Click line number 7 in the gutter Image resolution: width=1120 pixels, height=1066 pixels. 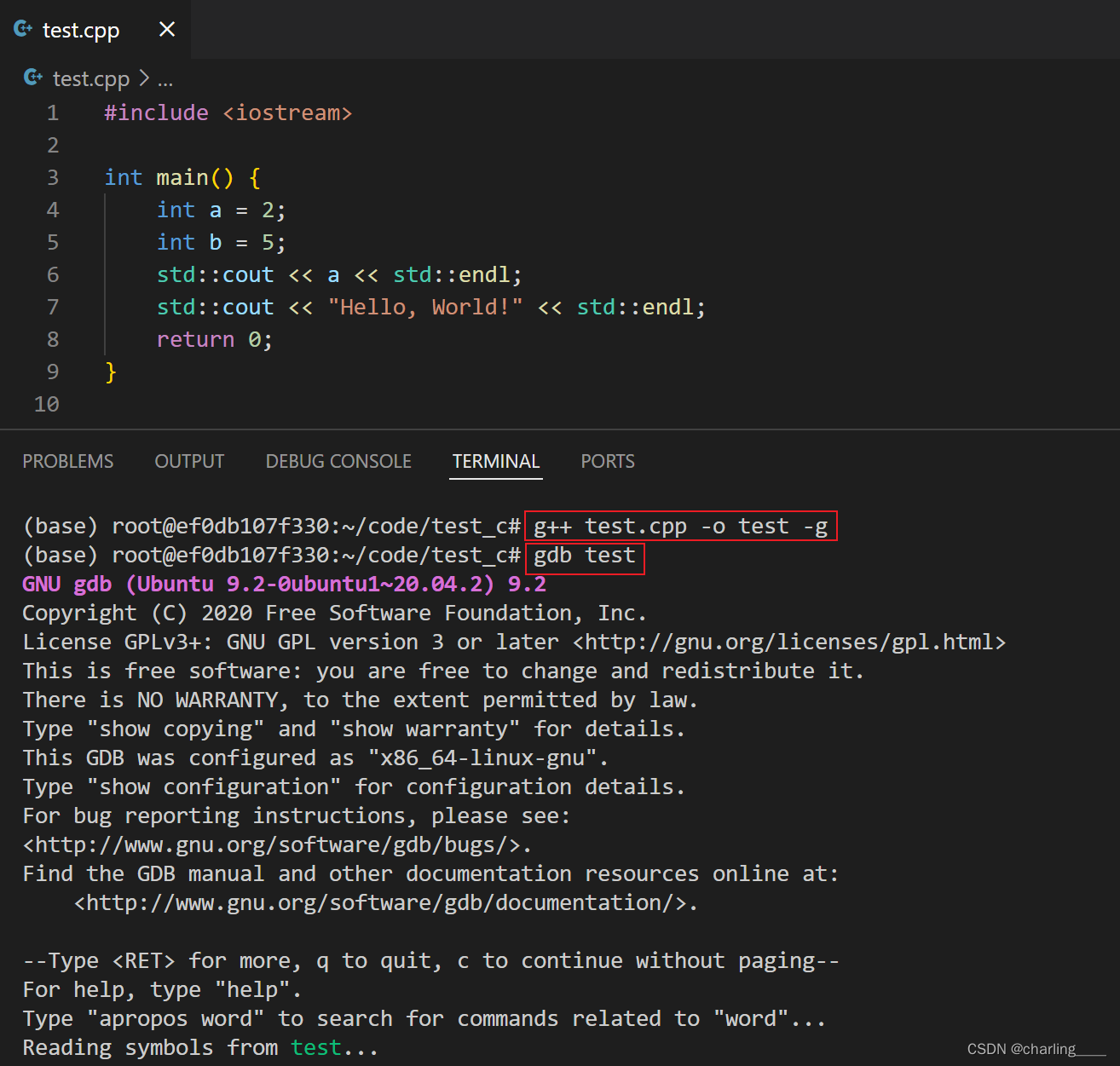pos(53,307)
